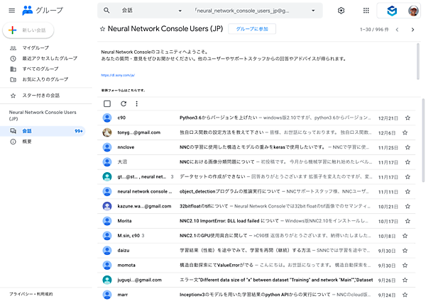Star the Morita DLL load failed conversation
Image resolution: width=426 pixels, height=301 pixels.
(408, 221)
